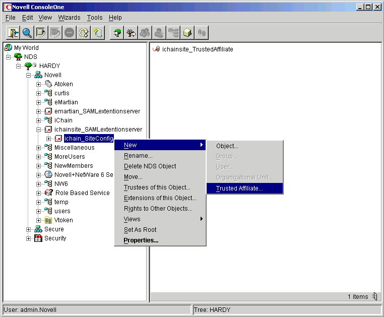This screenshot has height=317, width=384.
Task: Collapse the NDS tree node
Action: (x=9, y=57)
